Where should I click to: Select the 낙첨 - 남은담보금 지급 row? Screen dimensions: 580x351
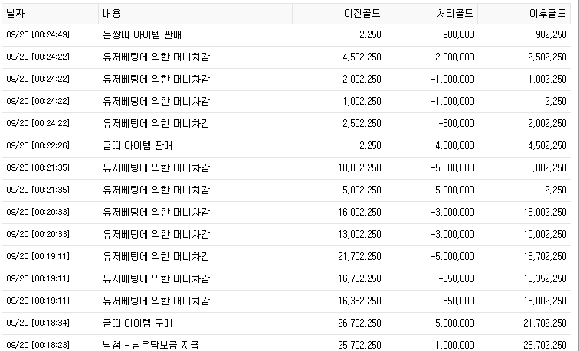click(150, 346)
